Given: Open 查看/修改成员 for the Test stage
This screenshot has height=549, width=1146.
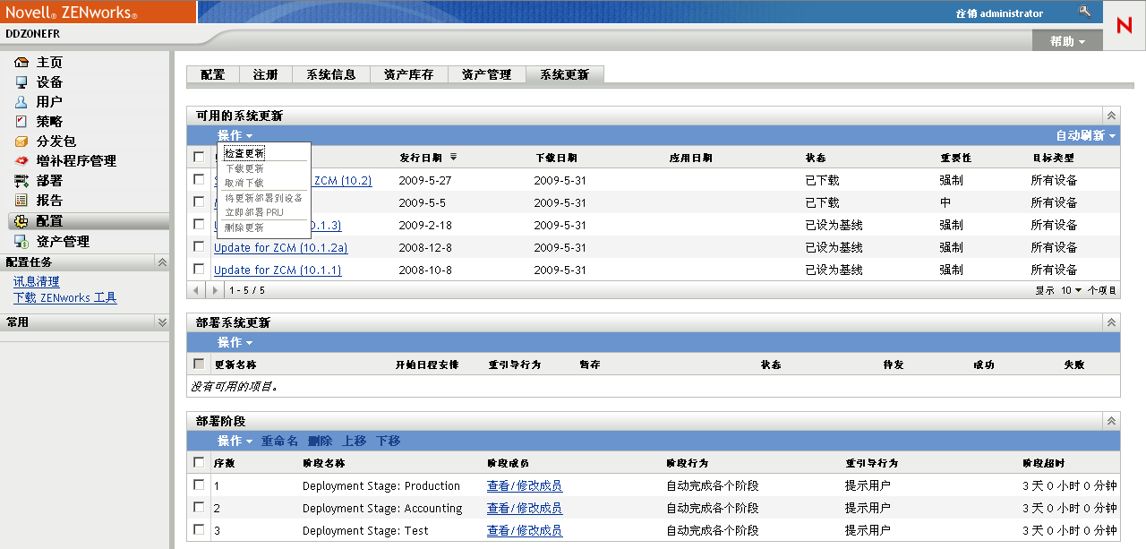Looking at the screenshot, I should pyautogui.click(x=525, y=530).
